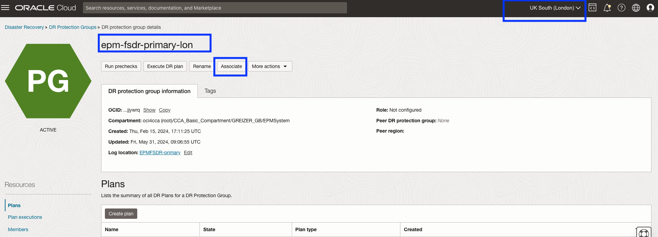Copy the OCID
The height and width of the screenshot is (237, 658).
[164, 110]
